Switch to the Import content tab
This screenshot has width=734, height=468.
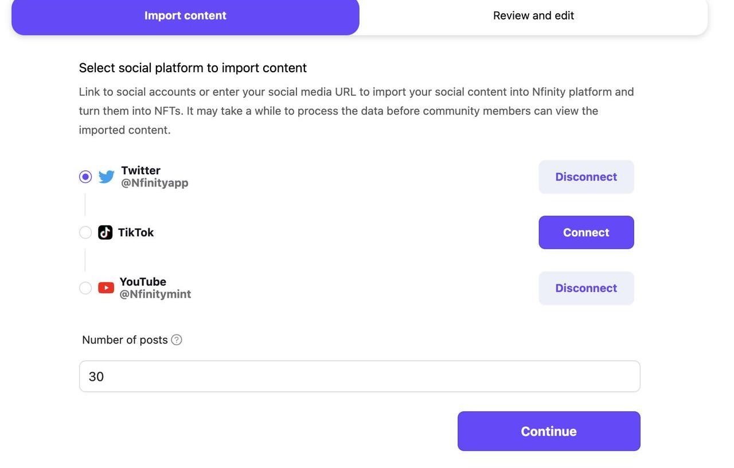pyautogui.click(x=185, y=16)
